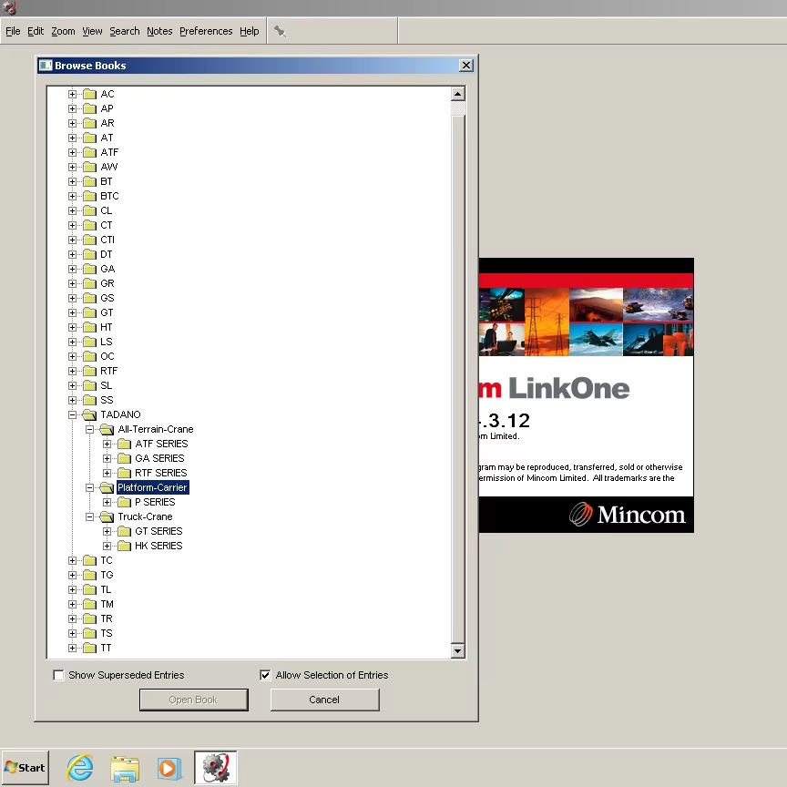Click the Start button

[x=26, y=768]
